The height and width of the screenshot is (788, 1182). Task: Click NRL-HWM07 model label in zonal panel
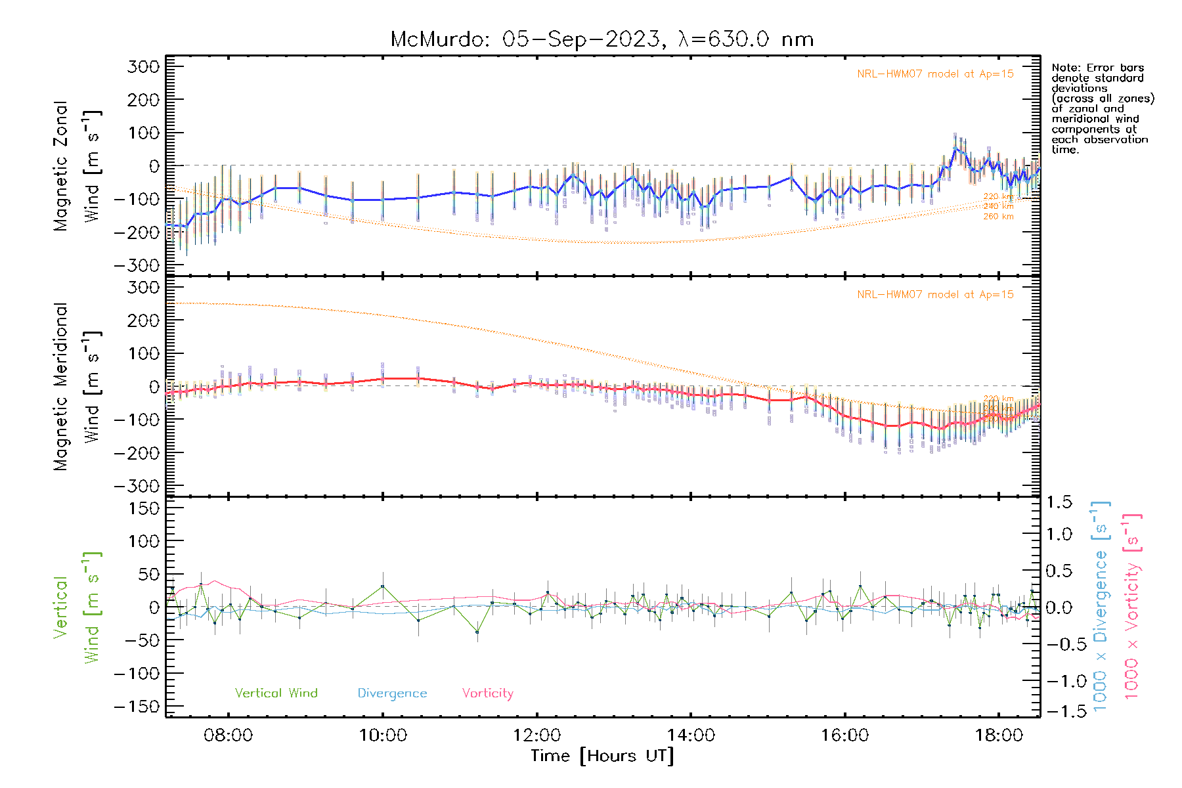935,74
